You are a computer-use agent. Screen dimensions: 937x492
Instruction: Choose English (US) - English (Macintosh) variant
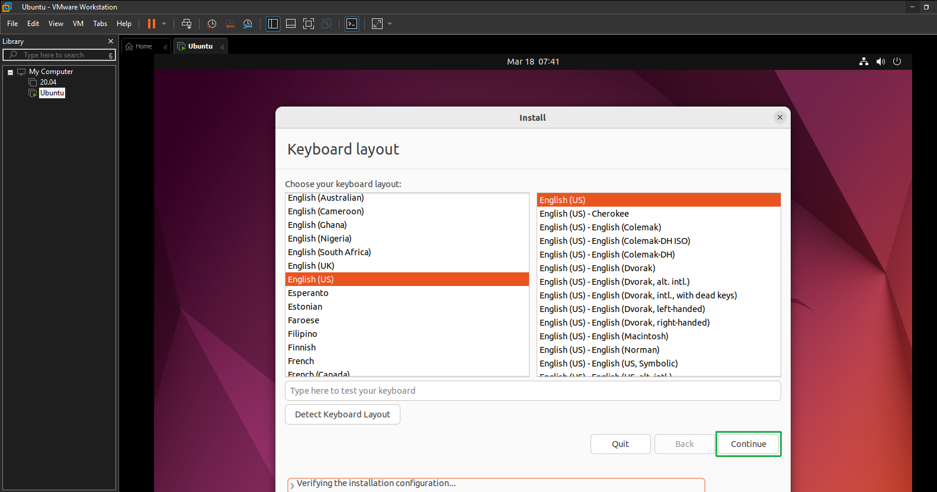coord(659,336)
